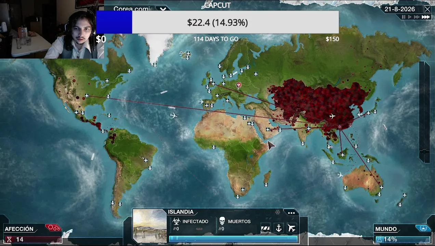Click the skull MUERTOS icon
Image resolution: width=435 pixels, height=246 pixels.
point(222,221)
